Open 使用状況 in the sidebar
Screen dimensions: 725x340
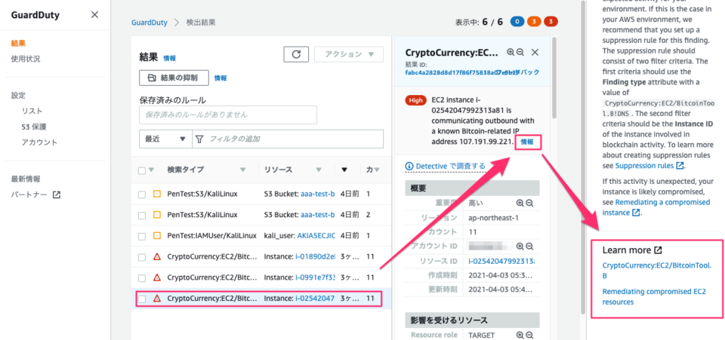tap(26, 59)
